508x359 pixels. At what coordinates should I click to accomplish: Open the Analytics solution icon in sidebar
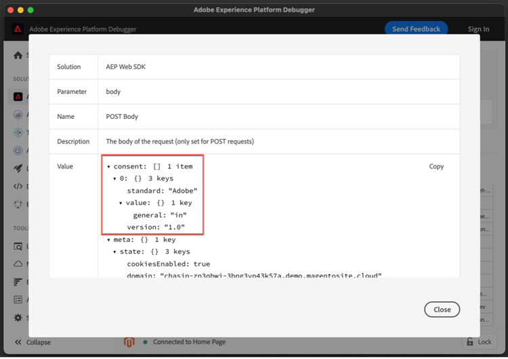[x=18, y=114]
